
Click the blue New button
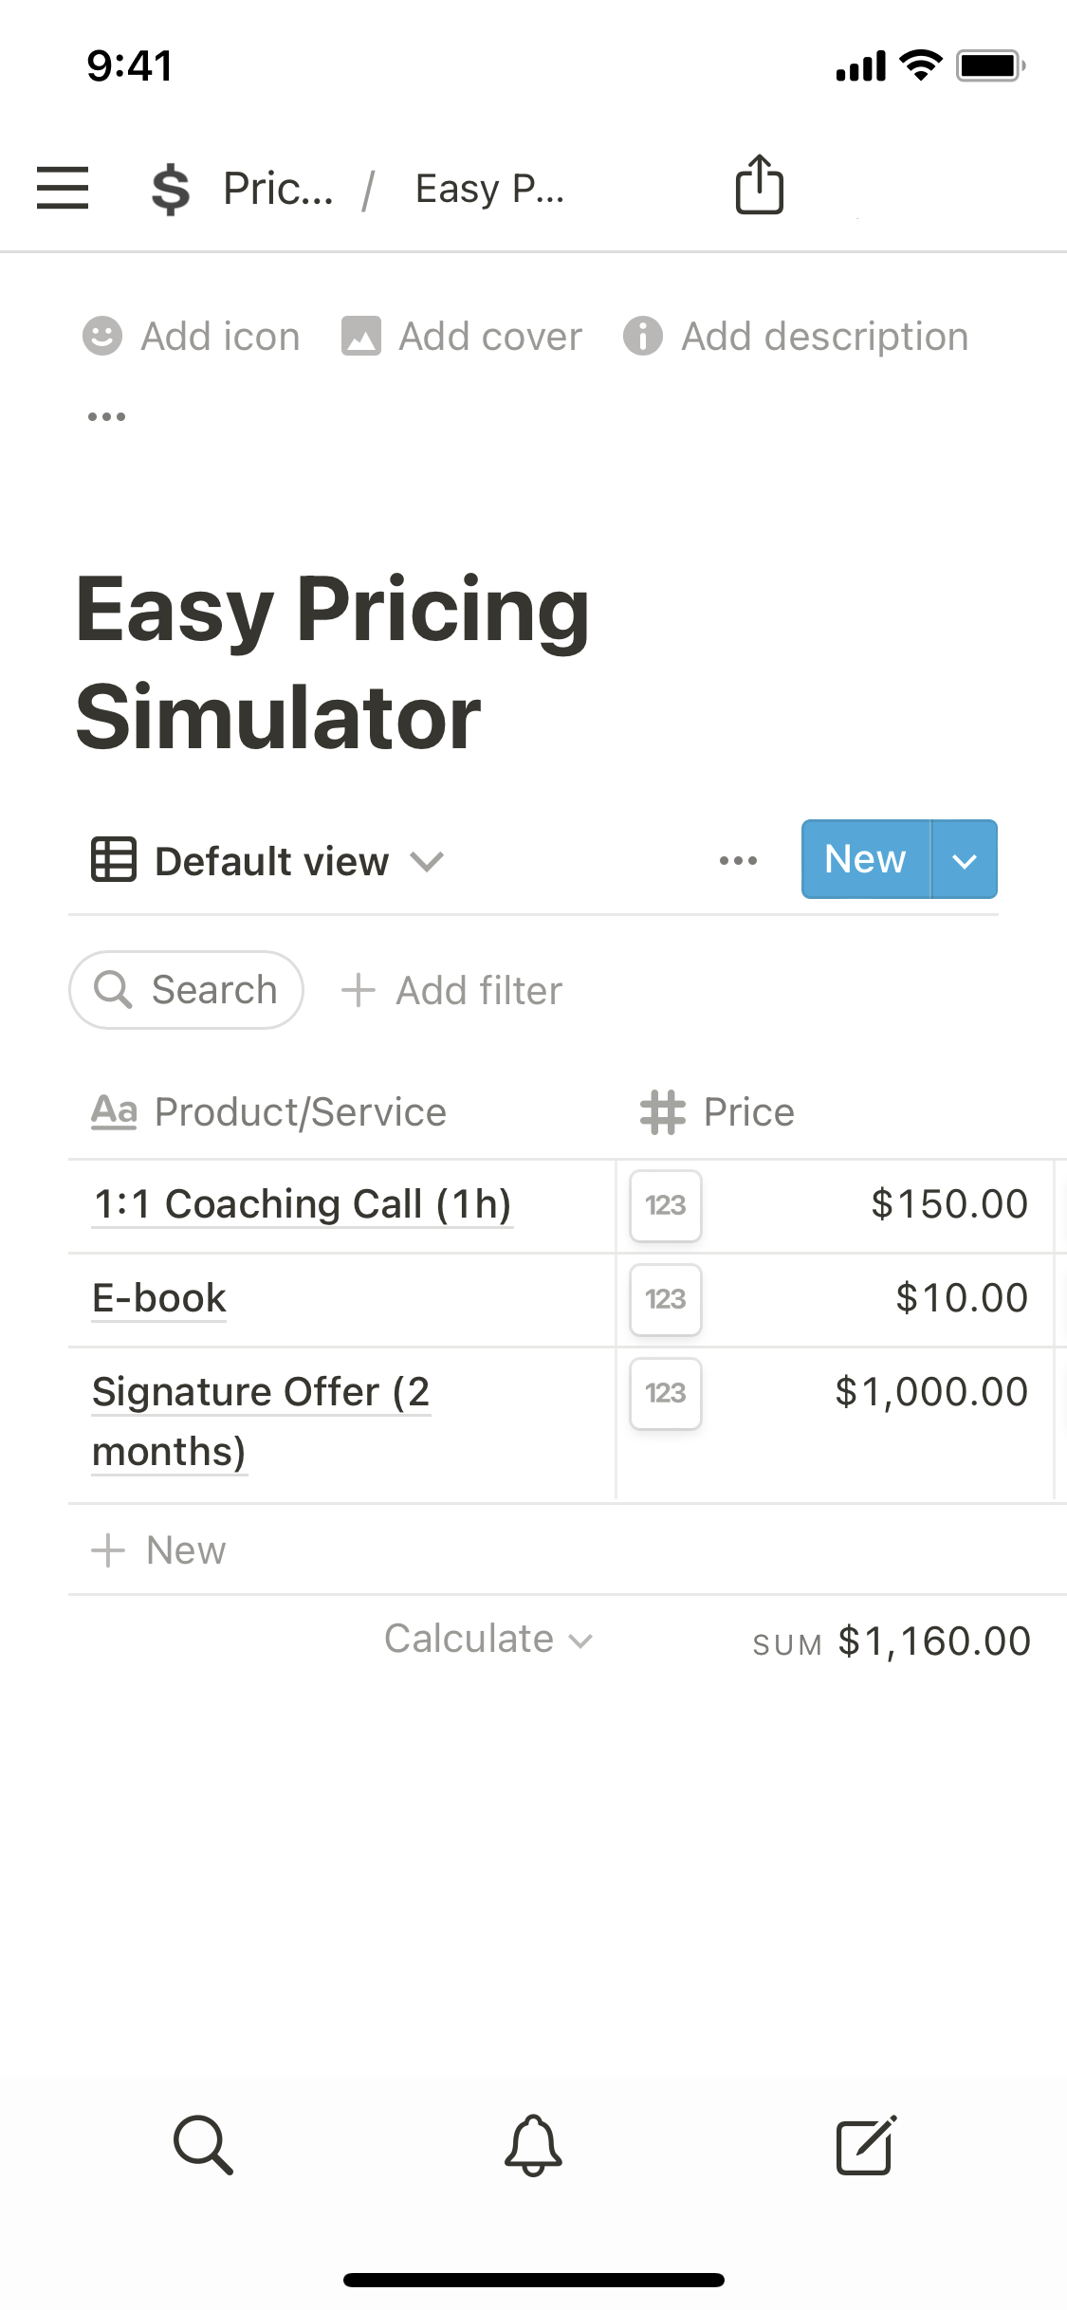tap(865, 860)
